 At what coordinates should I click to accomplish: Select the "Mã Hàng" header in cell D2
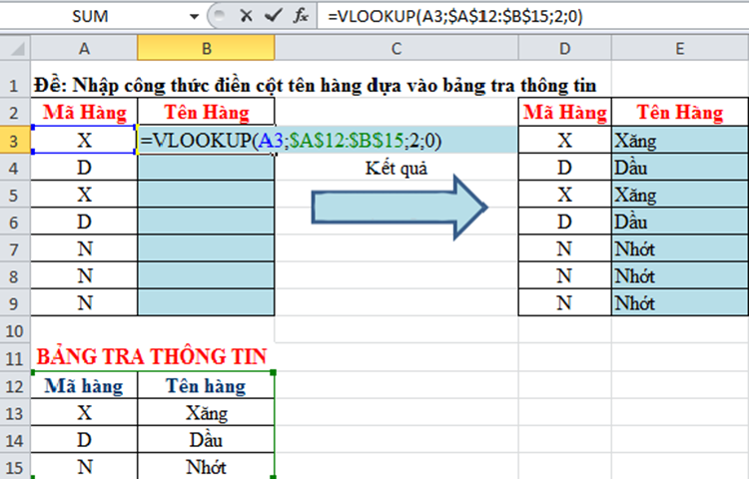pos(564,113)
